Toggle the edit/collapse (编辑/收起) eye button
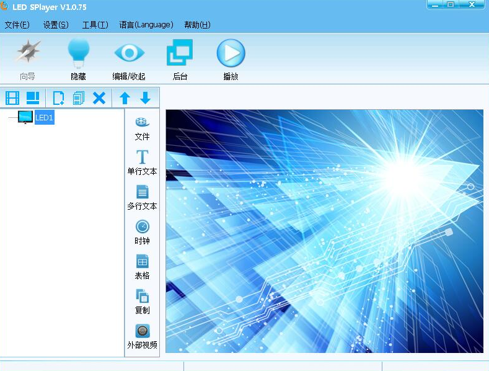 pos(129,60)
